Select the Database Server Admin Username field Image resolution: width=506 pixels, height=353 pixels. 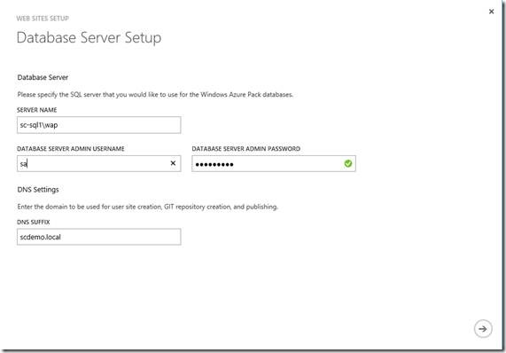coord(98,164)
